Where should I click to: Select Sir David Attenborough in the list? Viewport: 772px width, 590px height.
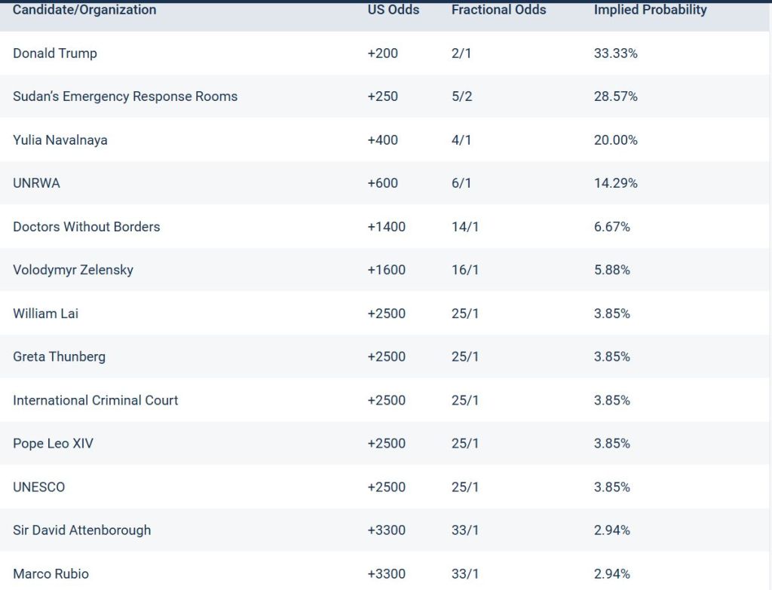click(81, 530)
